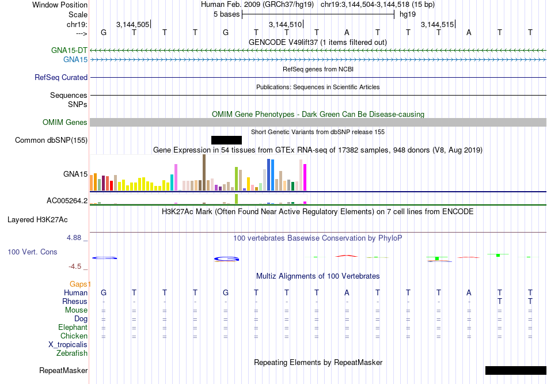Click the chr19:3,144,504-3,144,518 position text

pyautogui.click(x=378, y=5)
